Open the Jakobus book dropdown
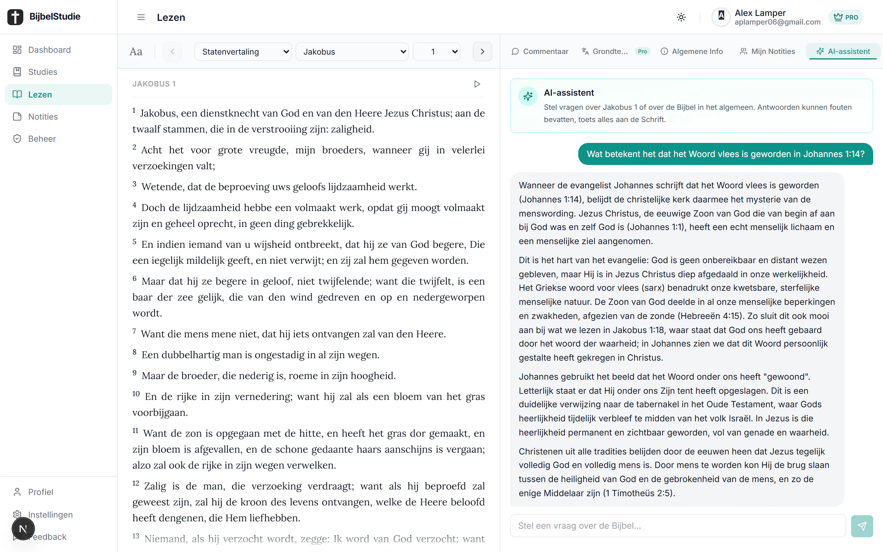This screenshot has height=552, width=883. tap(352, 52)
